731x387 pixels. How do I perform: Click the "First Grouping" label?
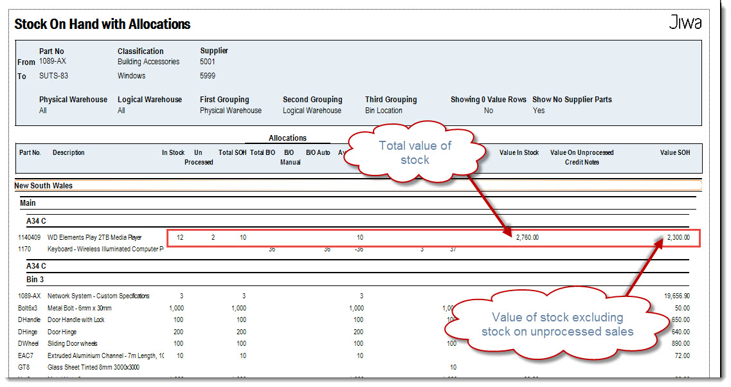coord(224,99)
